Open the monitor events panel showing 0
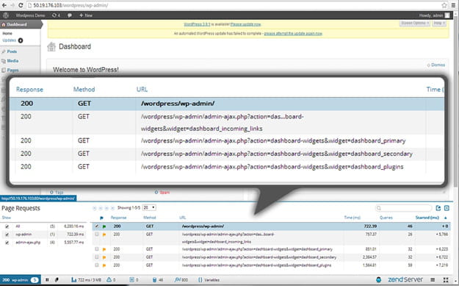459x286 pixels. click(x=134, y=280)
